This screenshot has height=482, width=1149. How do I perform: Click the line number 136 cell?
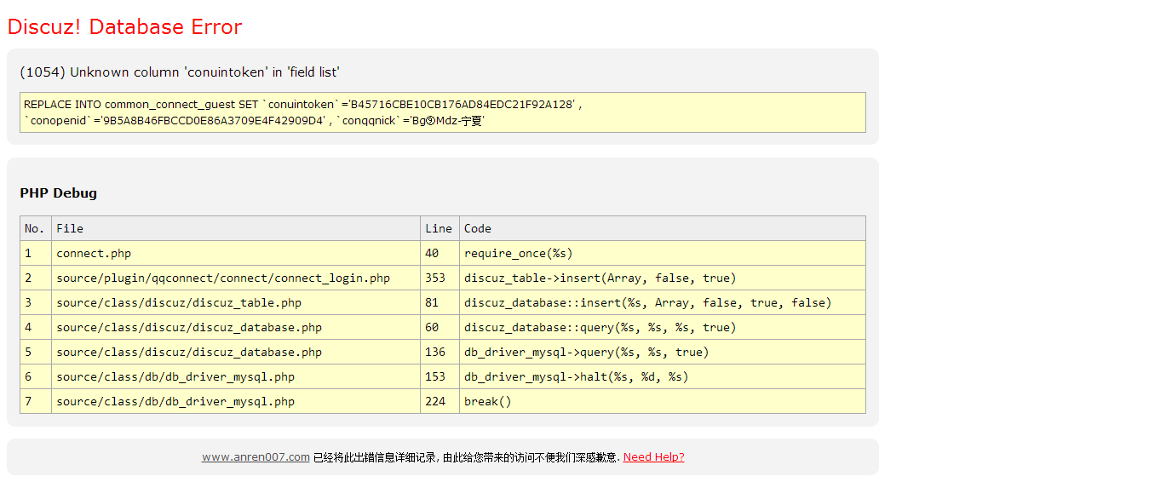(435, 352)
